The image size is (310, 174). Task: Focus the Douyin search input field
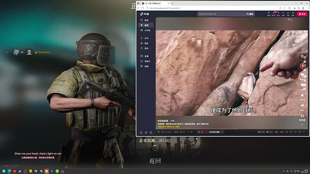pos(221,14)
